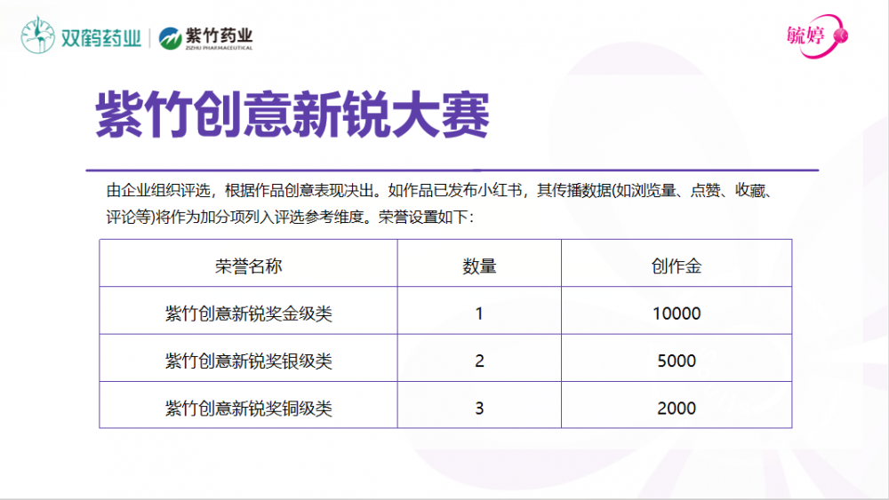Image resolution: width=889 pixels, height=500 pixels.
Task: Click the line starting 评论等)将作为加分项
Action: coord(290,217)
